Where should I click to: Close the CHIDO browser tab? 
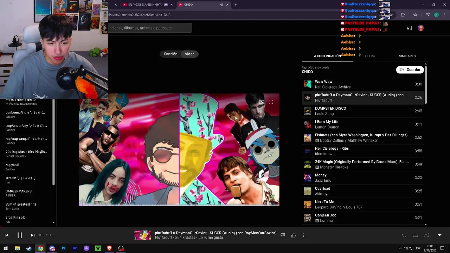point(227,5)
